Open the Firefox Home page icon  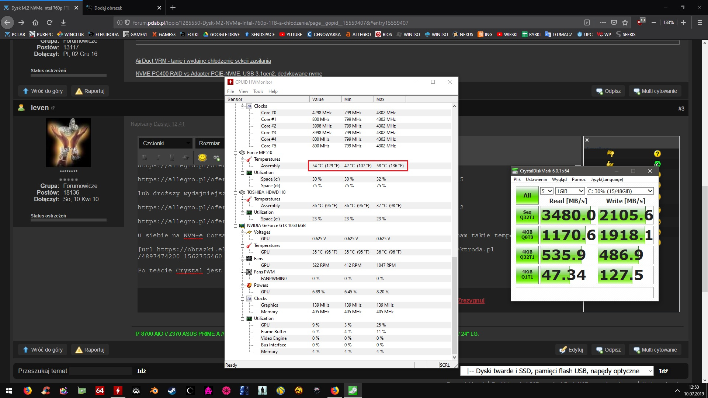35,22
